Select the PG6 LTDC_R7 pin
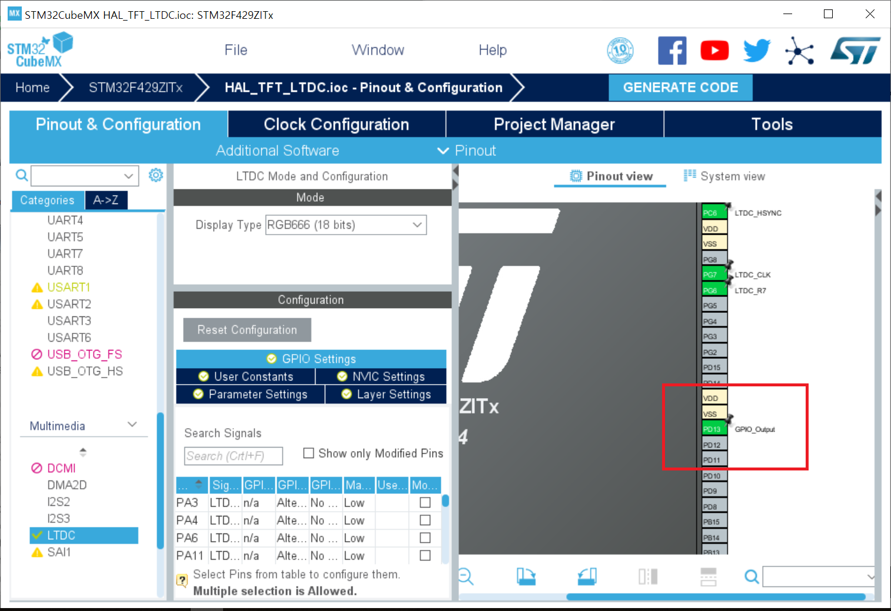 click(714, 291)
